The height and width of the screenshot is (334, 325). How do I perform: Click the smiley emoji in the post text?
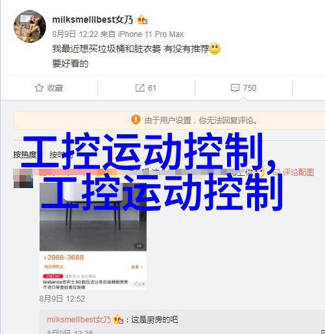215,49
